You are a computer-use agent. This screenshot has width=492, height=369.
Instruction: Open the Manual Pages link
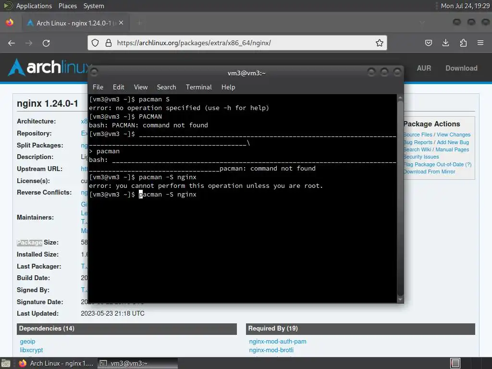(452, 150)
